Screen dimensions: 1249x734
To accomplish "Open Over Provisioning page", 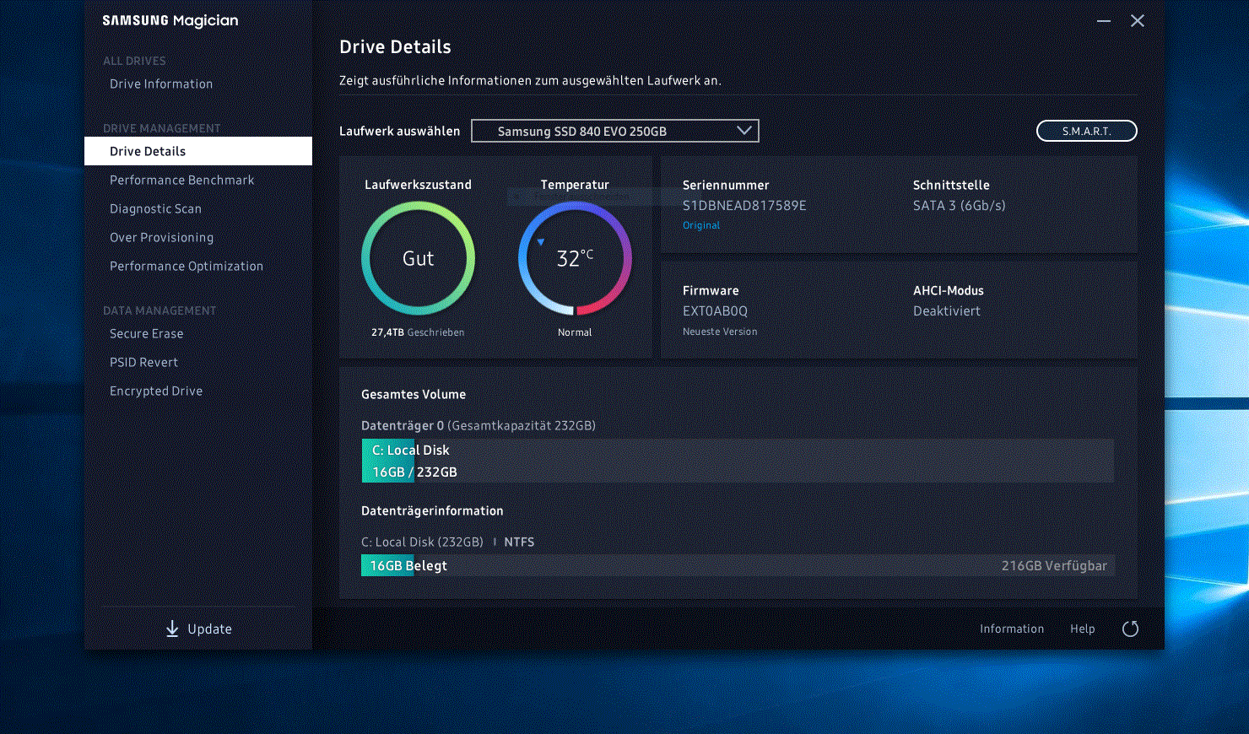I will point(161,237).
